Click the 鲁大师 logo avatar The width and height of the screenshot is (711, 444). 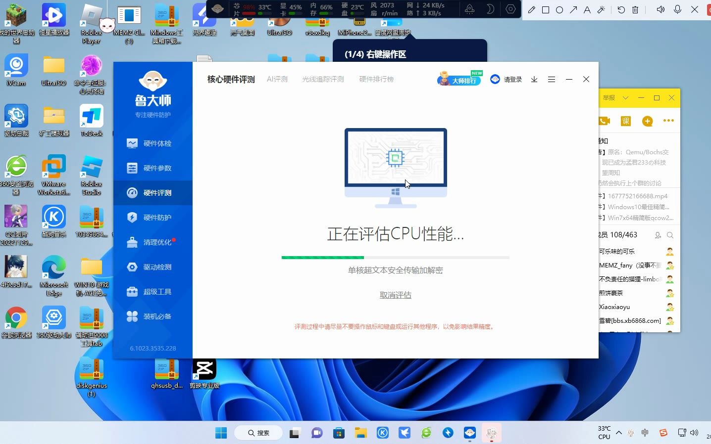coord(152,81)
